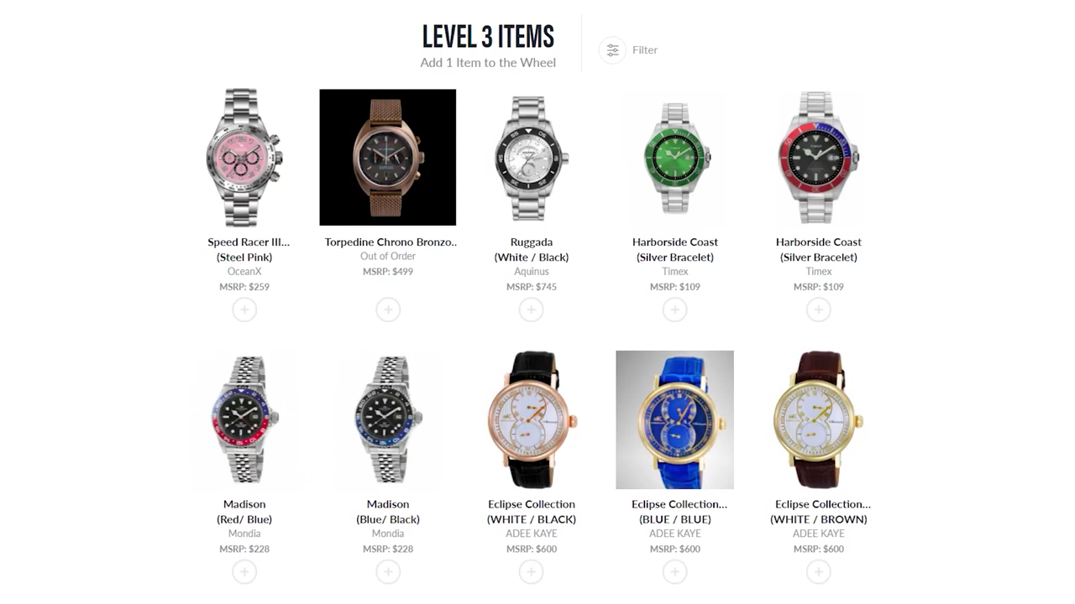Add Speed Racer III Steel Pink to wheel

click(x=244, y=310)
